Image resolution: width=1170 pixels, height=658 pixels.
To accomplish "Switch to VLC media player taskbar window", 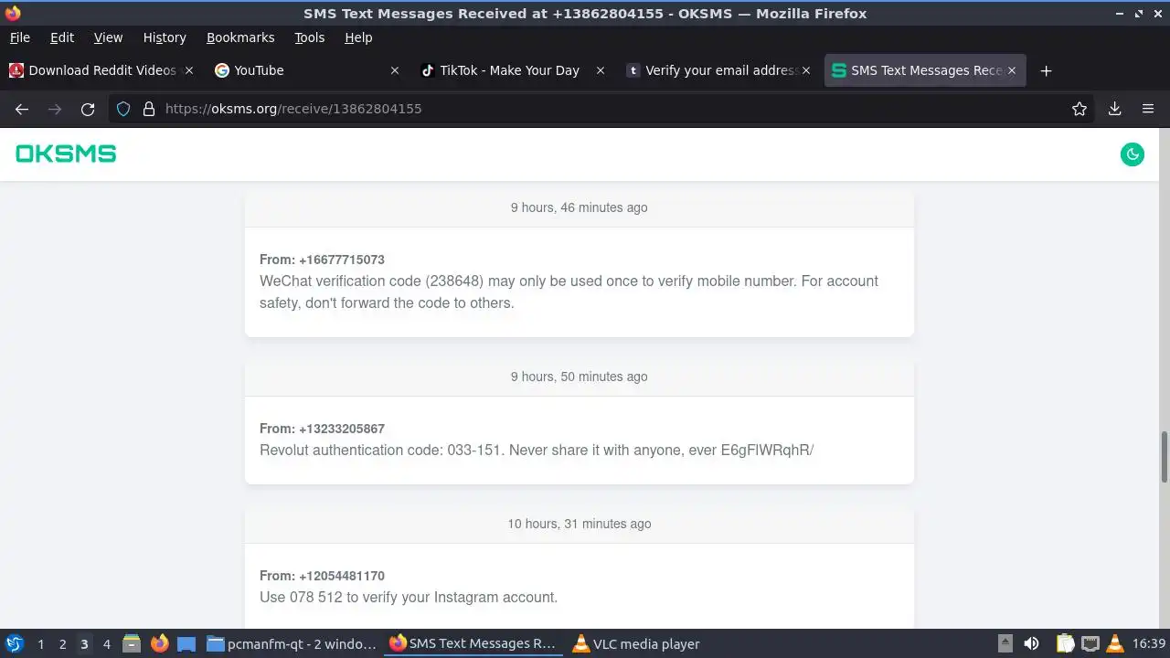I will click(636, 643).
